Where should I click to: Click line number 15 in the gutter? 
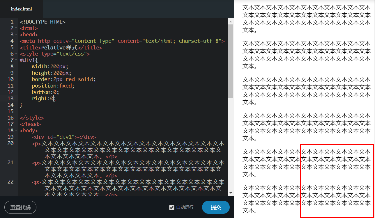pyautogui.click(x=10, y=111)
